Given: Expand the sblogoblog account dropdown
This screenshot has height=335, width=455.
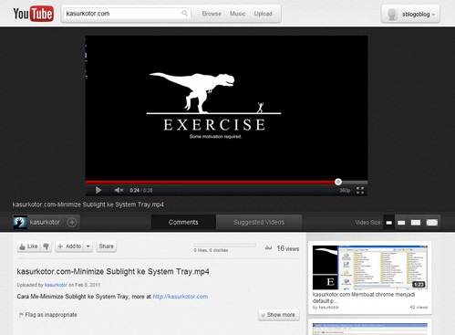Looking at the screenshot, I should coord(433,15).
